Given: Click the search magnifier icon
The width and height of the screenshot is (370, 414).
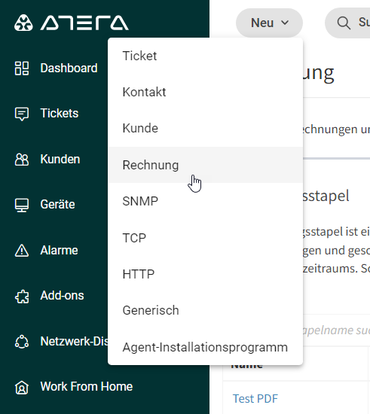Looking at the screenshot, I should pyautogui.click(x=344, y=23).
